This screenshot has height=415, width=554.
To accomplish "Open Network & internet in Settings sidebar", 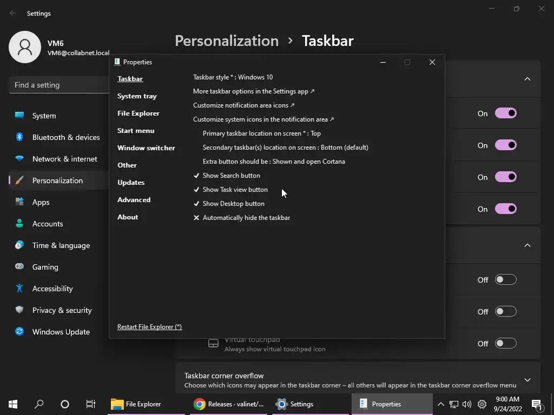I will click(x=58, y=159).
